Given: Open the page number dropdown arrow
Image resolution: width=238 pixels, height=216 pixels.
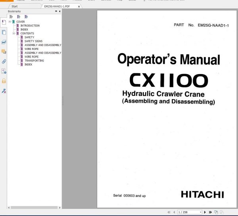Looking at the screenshot, I should click(x=201, y=212).
